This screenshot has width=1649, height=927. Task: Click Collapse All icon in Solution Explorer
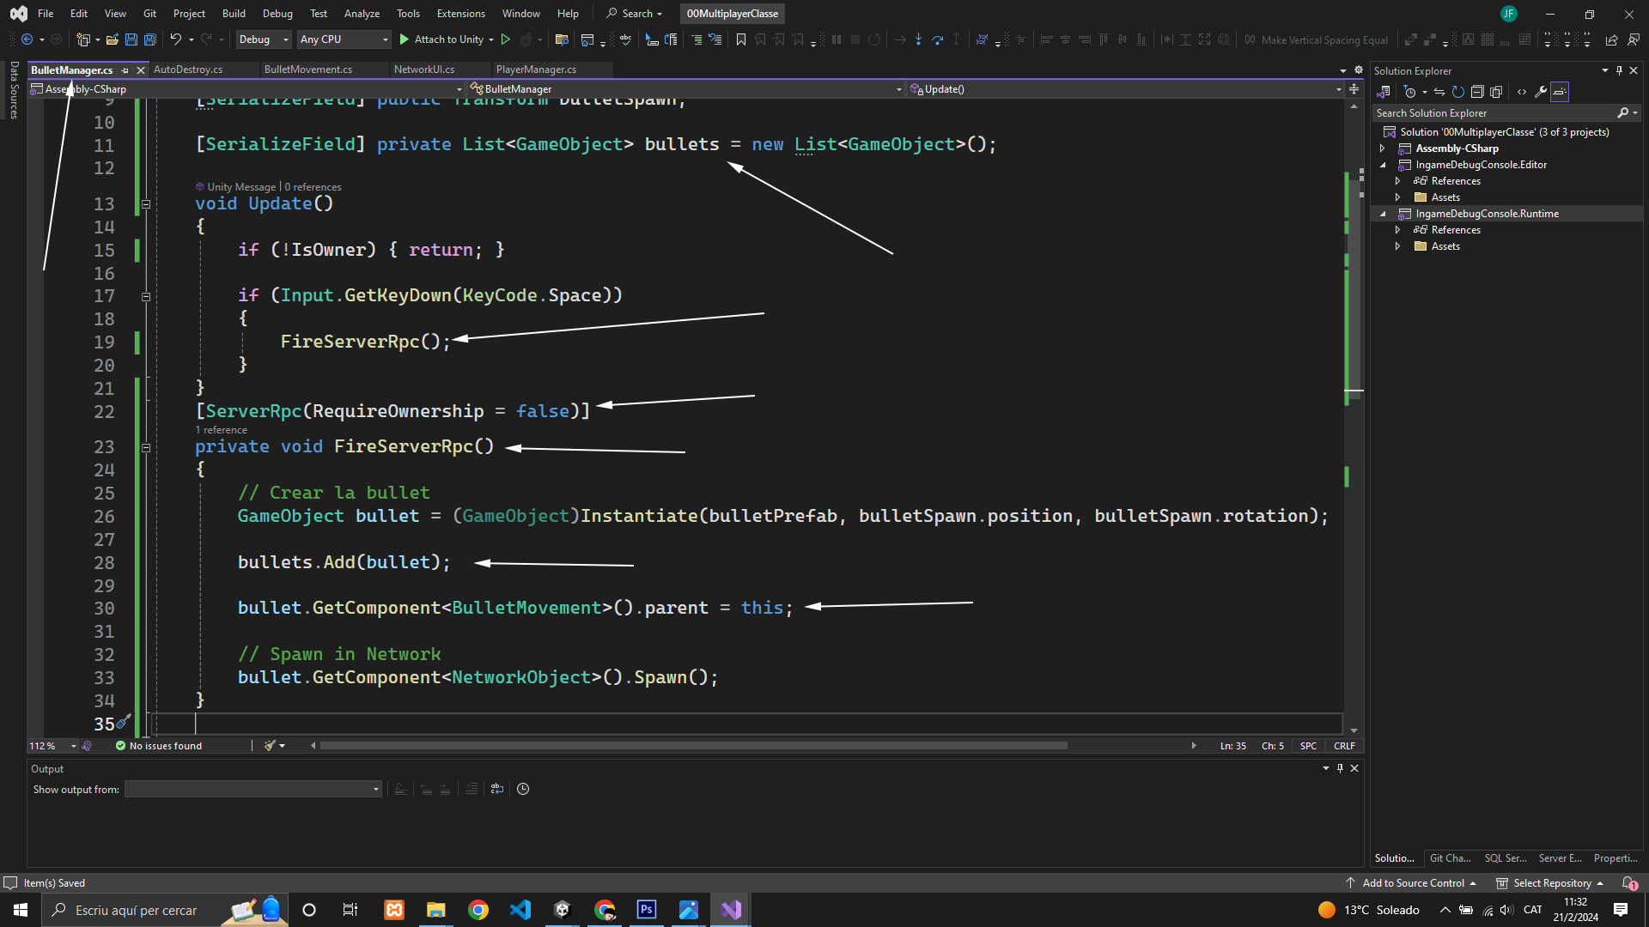pyautogui.click(x=1477, y=92)
